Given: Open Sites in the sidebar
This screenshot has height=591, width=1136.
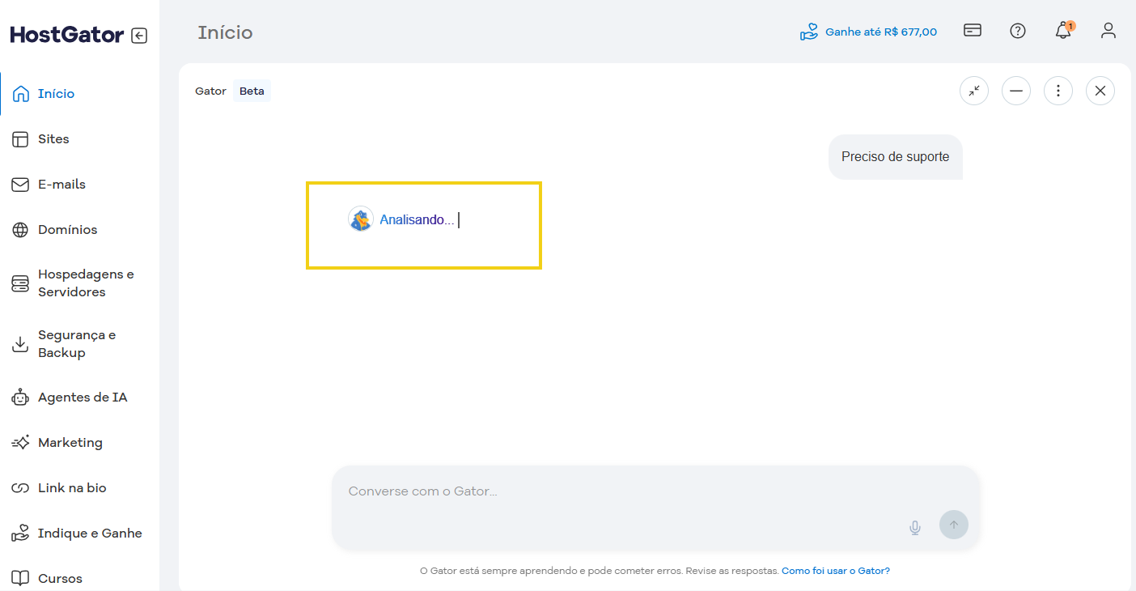Looking at the screenshot, I should point(79,139).
